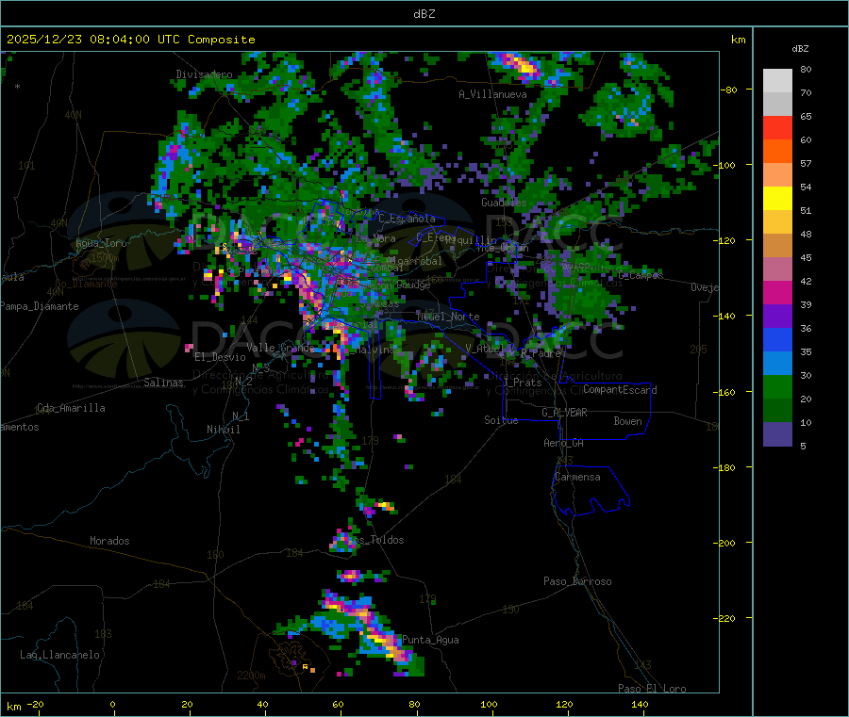The width and height of the screenshot is (849, 717).
Task: Click the timestamp '2025/12/23 08:04:00 UTC Composite'
Action: pyautogui.click(x=130, y=40)
